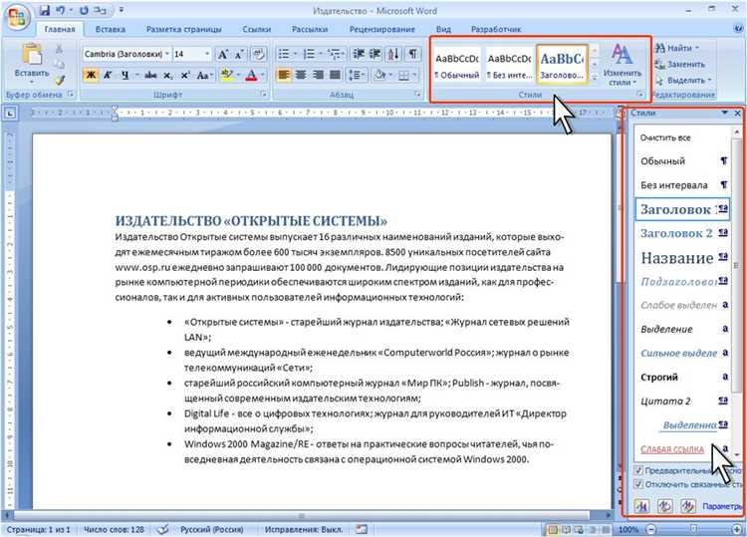Click the zoom slider handle
Screen dimensions: 747x537
pos(693,529)
